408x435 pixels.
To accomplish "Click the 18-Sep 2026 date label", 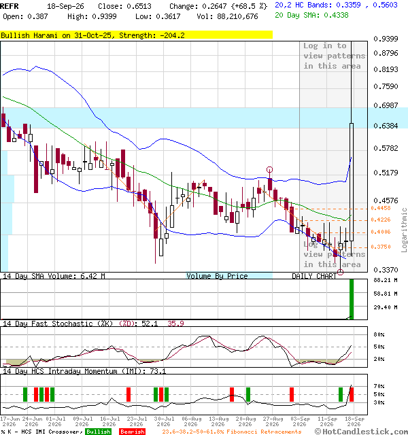I will tap(354, 421).
